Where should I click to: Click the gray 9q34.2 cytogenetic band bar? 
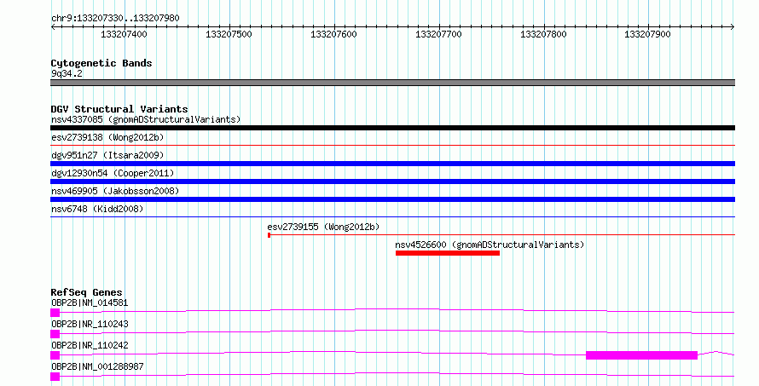click(x=392, y=83)
